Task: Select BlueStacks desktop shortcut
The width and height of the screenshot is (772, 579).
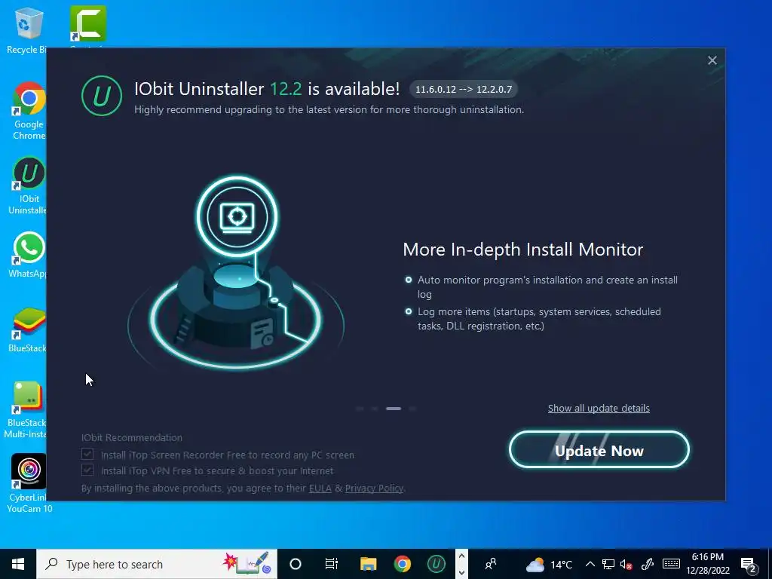Action: click(x=28, y=330)
